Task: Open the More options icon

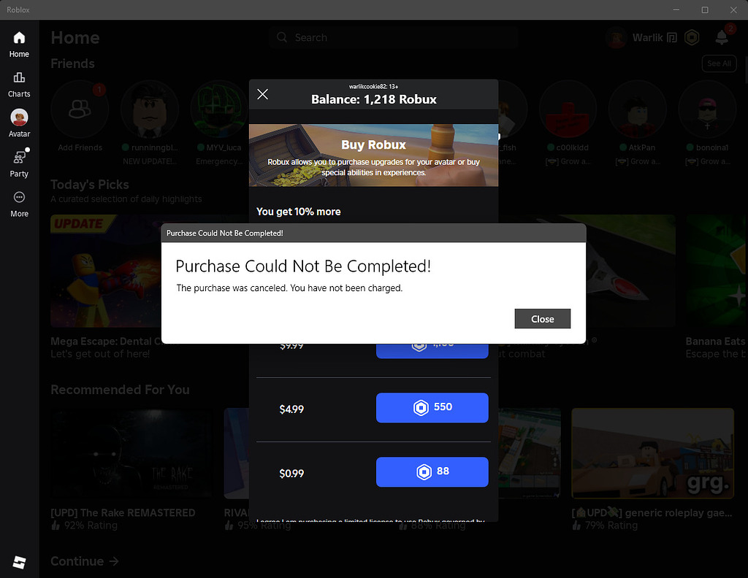Action: coord(19,197)
